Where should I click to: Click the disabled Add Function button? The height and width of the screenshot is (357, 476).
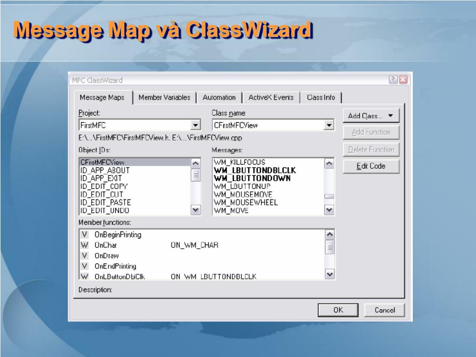point(371,132)
